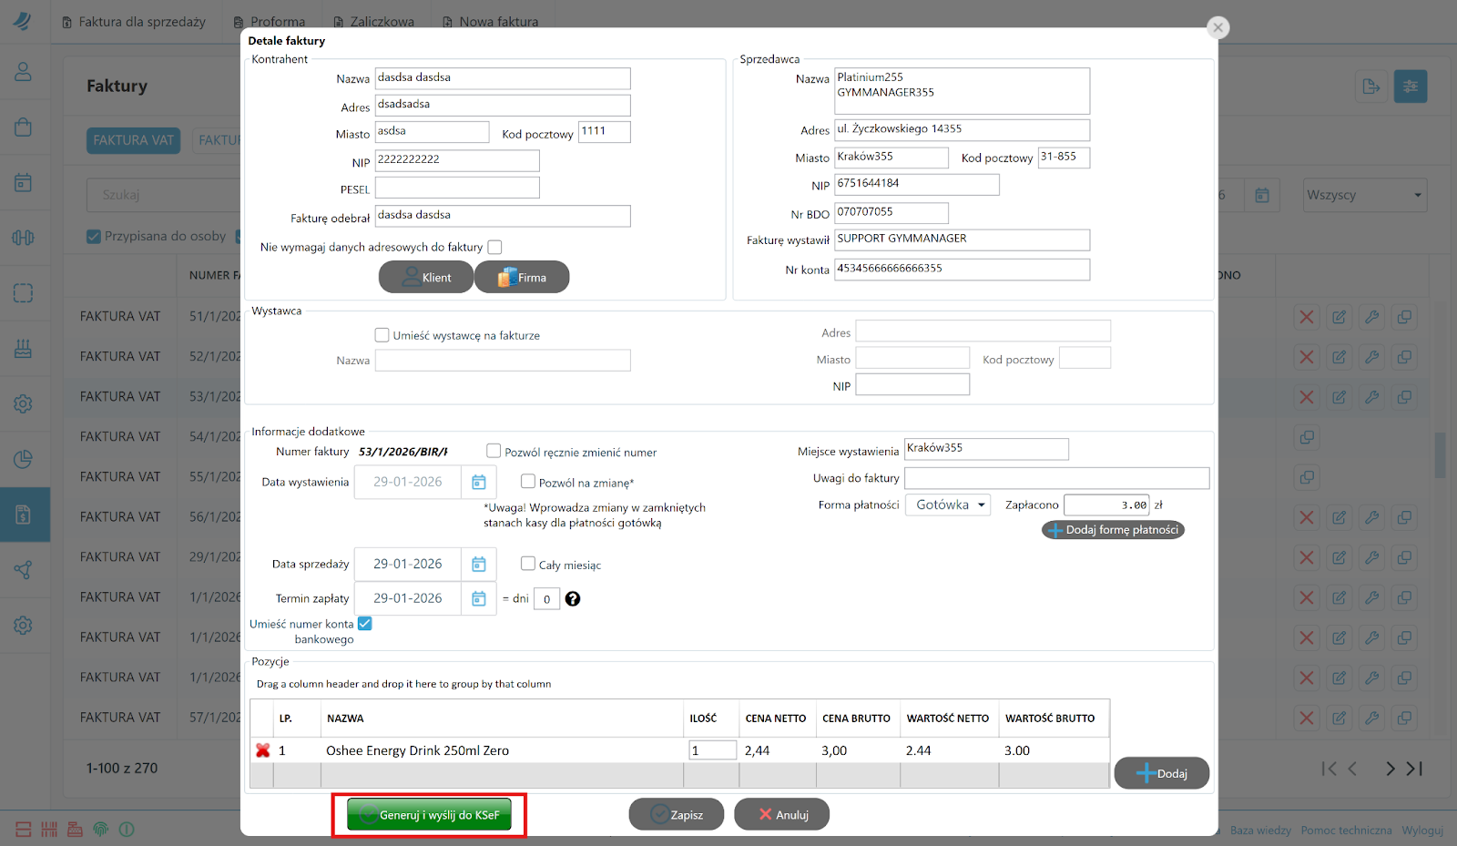Expand Forma płatności Gotówka dropdown
This screenshot has height=846, width=1457.
click(947, 505)
